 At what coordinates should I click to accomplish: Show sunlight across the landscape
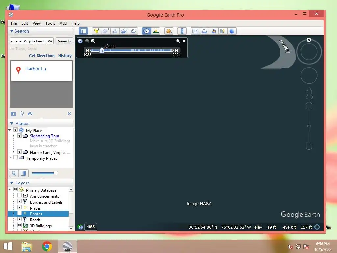pyautogui.click(x=156, y=31)
